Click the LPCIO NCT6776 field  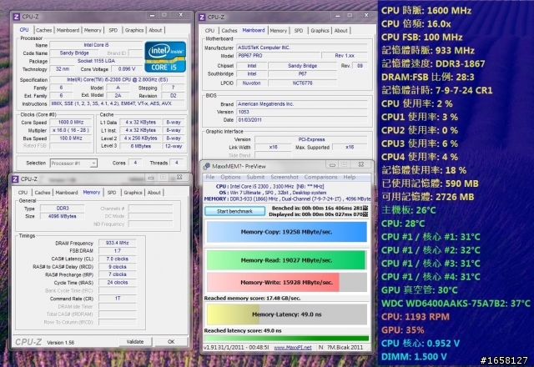coord(302,83)
